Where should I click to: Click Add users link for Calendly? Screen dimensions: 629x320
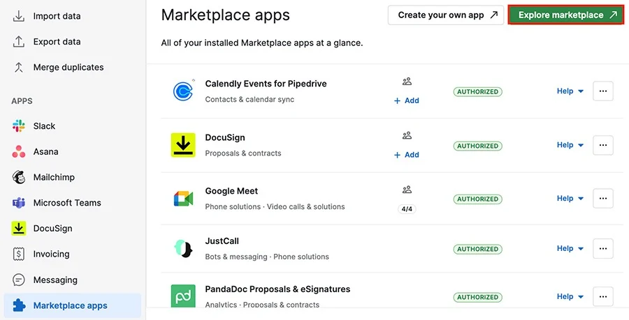point(406,101)
